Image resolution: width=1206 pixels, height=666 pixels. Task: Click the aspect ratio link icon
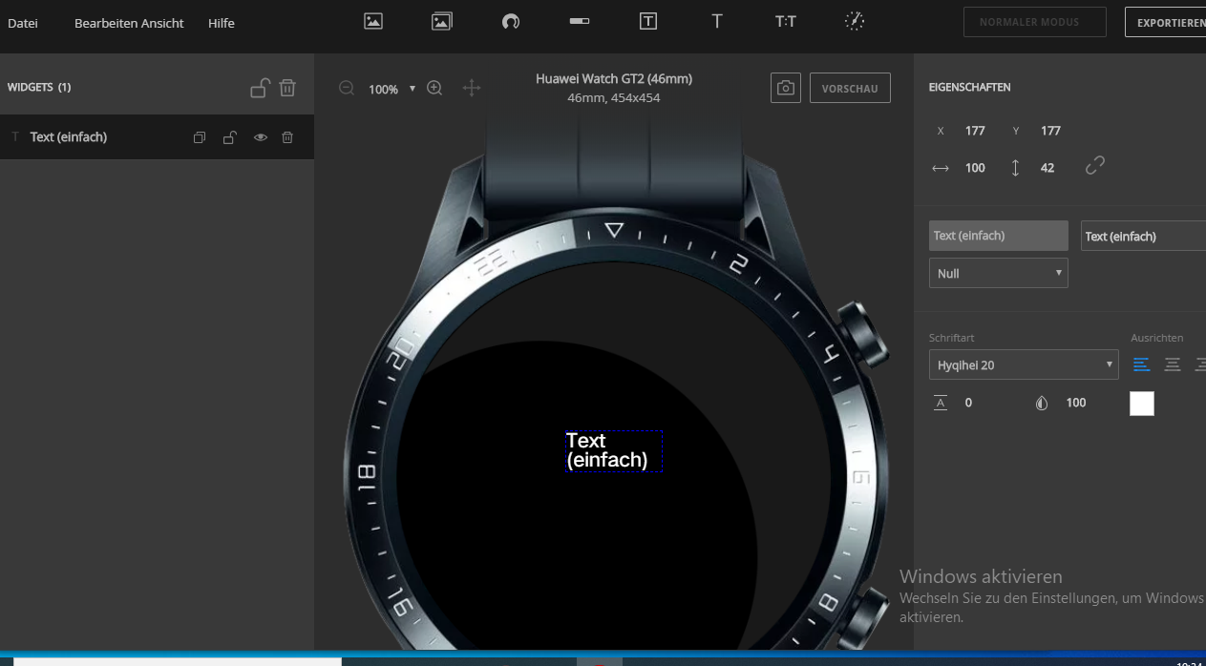coord(1095,166)
